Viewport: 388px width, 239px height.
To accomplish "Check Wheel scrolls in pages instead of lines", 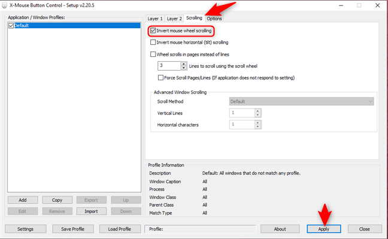I will (153, 55).
